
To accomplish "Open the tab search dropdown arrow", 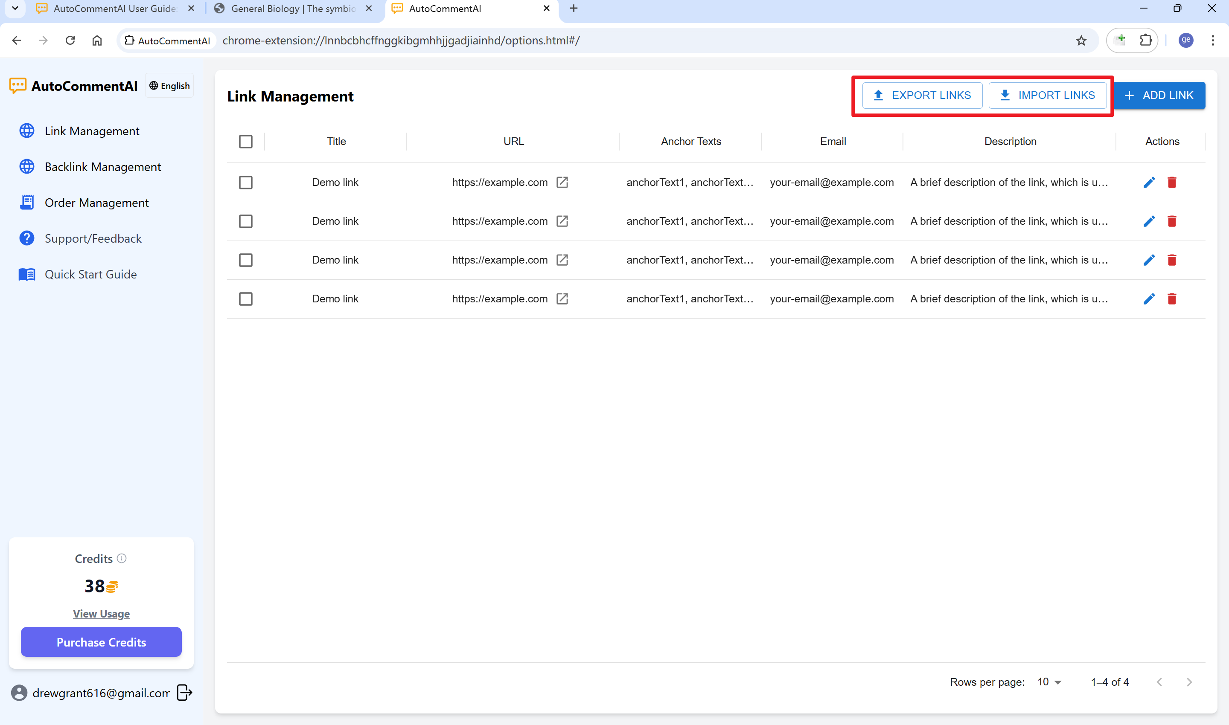I will tap(15, 8).
